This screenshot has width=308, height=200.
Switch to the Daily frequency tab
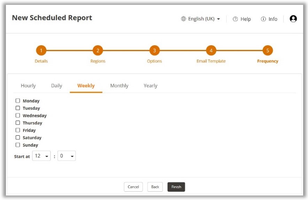(x=56, y=86)
